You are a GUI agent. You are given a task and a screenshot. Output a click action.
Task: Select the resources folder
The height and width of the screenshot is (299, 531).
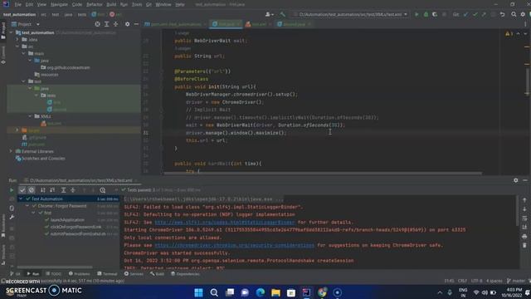click(x=46, y=75)
